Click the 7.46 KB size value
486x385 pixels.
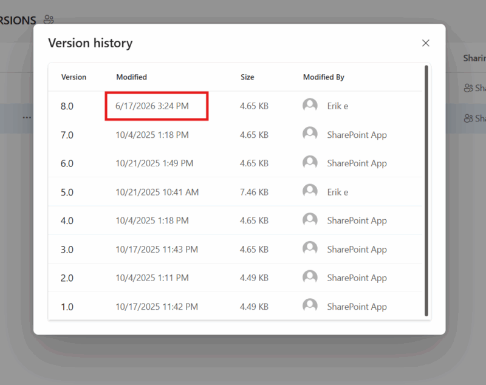pyautogui.click(x=254, y=192)
